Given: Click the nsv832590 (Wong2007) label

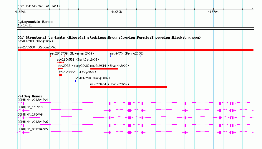Looking at the screenshot, I should click(x=92, y=78).
